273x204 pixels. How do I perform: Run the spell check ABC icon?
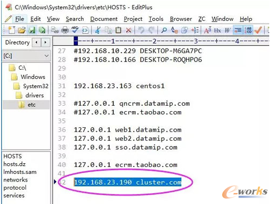point(75,30)
